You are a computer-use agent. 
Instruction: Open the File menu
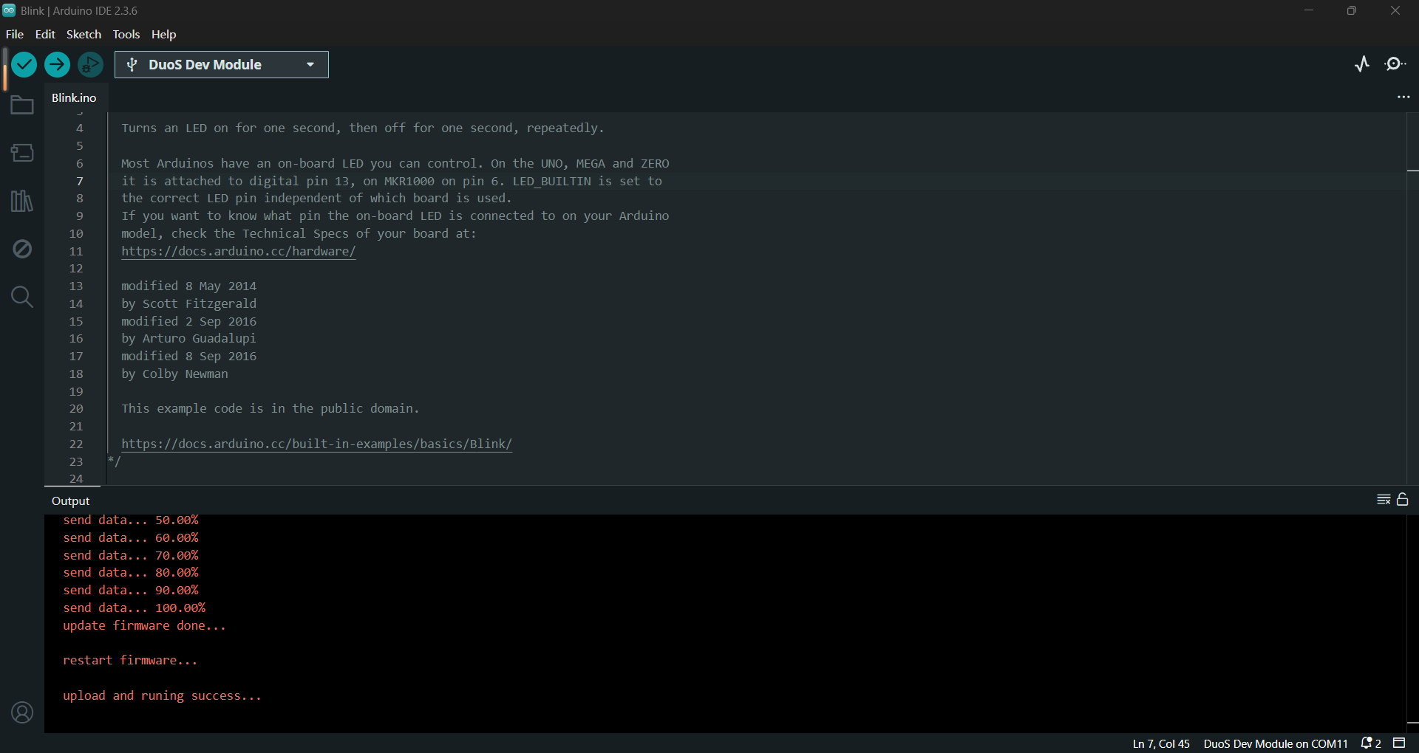(15, 35)
